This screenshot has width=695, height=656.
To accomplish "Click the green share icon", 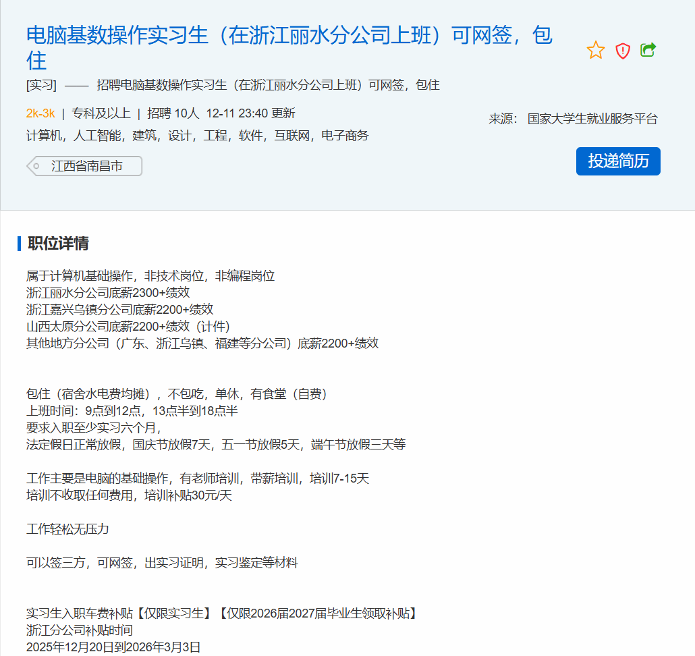I will click(x=648, y=50).
